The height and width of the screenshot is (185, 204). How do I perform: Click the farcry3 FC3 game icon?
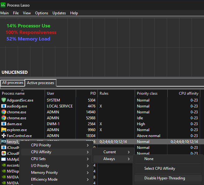pyautogui.click(x=4, y=142)
